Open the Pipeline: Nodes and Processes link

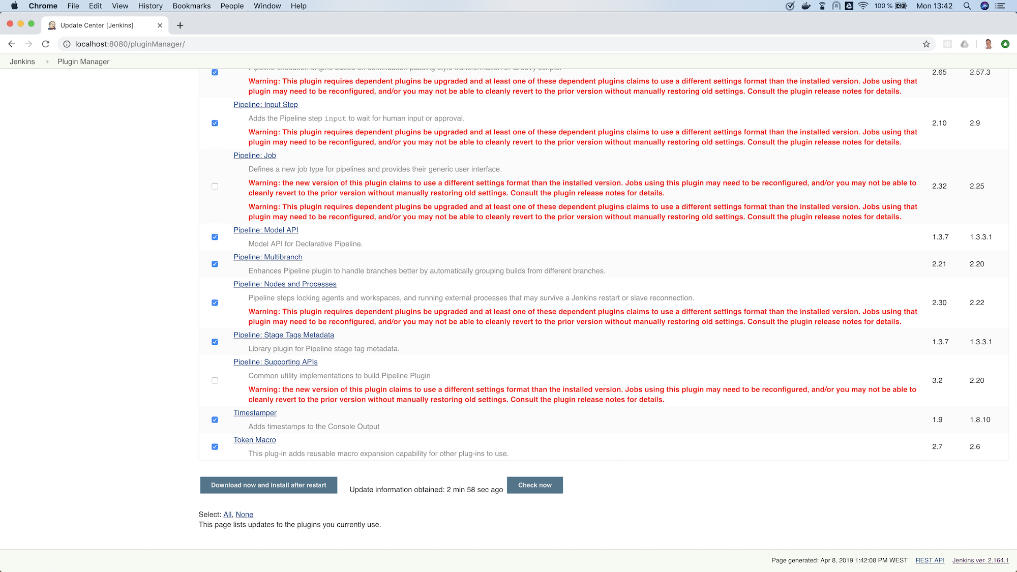pos(284,284)
